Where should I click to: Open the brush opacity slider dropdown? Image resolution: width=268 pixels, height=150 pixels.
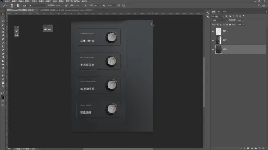(62, 6)
